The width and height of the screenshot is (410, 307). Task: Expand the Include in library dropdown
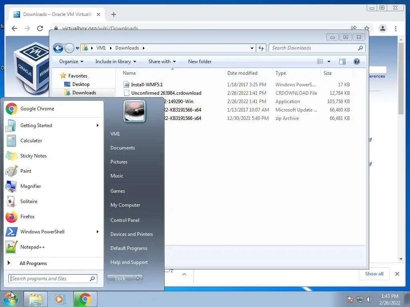tap(116, 62)
